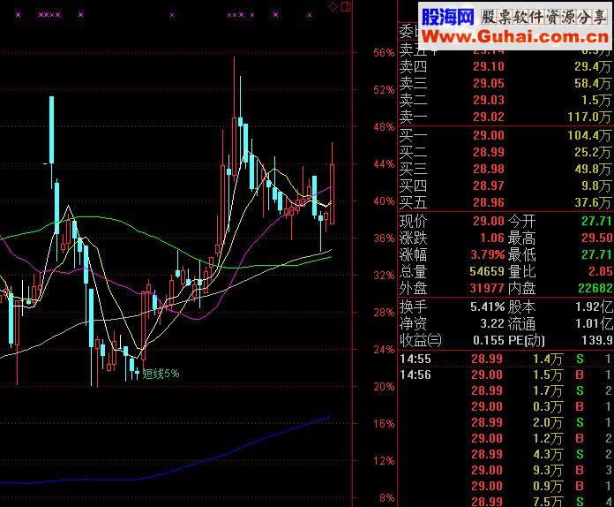This screenshot has height=507, width=614.
Task: Click the 涨幅 value 3.79%
Action: [488, 255]
